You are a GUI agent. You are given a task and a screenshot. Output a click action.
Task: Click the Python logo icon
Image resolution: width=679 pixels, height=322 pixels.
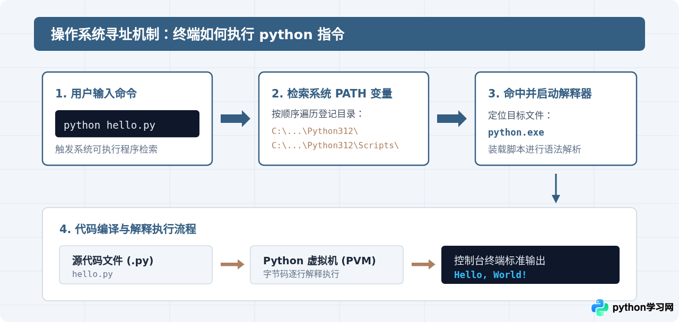point(600,308)
